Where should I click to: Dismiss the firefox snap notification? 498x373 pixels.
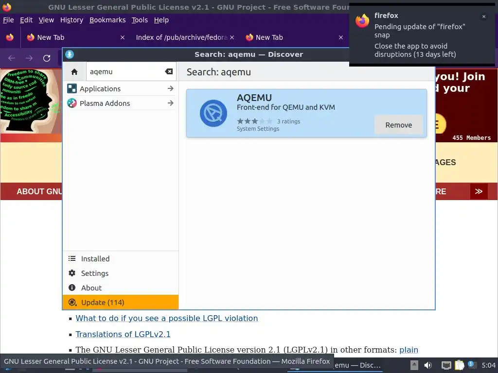click(x=484, y=17)
